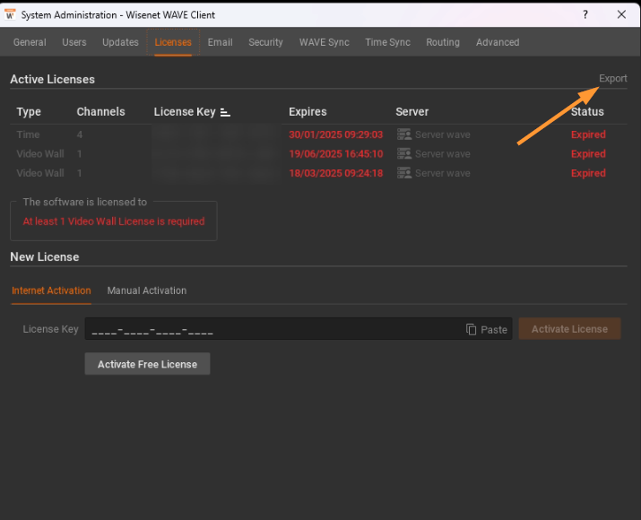The image size is (641, 520).
Task: Sort by the Expires column header
Action: point(308,111)
